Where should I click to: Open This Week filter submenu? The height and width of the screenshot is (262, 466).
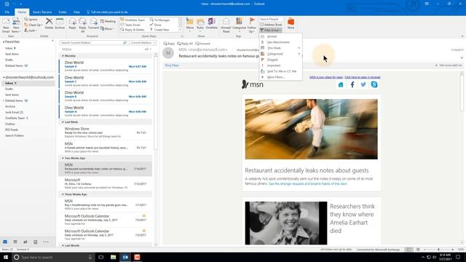coord(281,48)
